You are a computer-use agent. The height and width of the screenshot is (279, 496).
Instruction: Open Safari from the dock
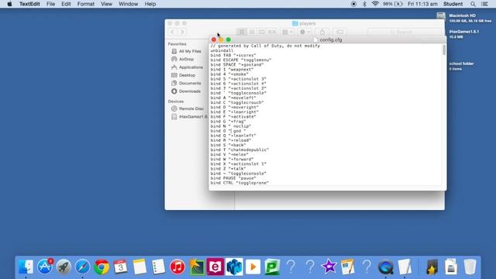coord(83,267)
